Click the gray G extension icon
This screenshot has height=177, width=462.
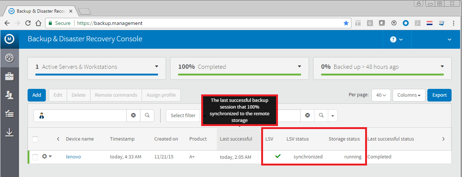click(370, 23)
